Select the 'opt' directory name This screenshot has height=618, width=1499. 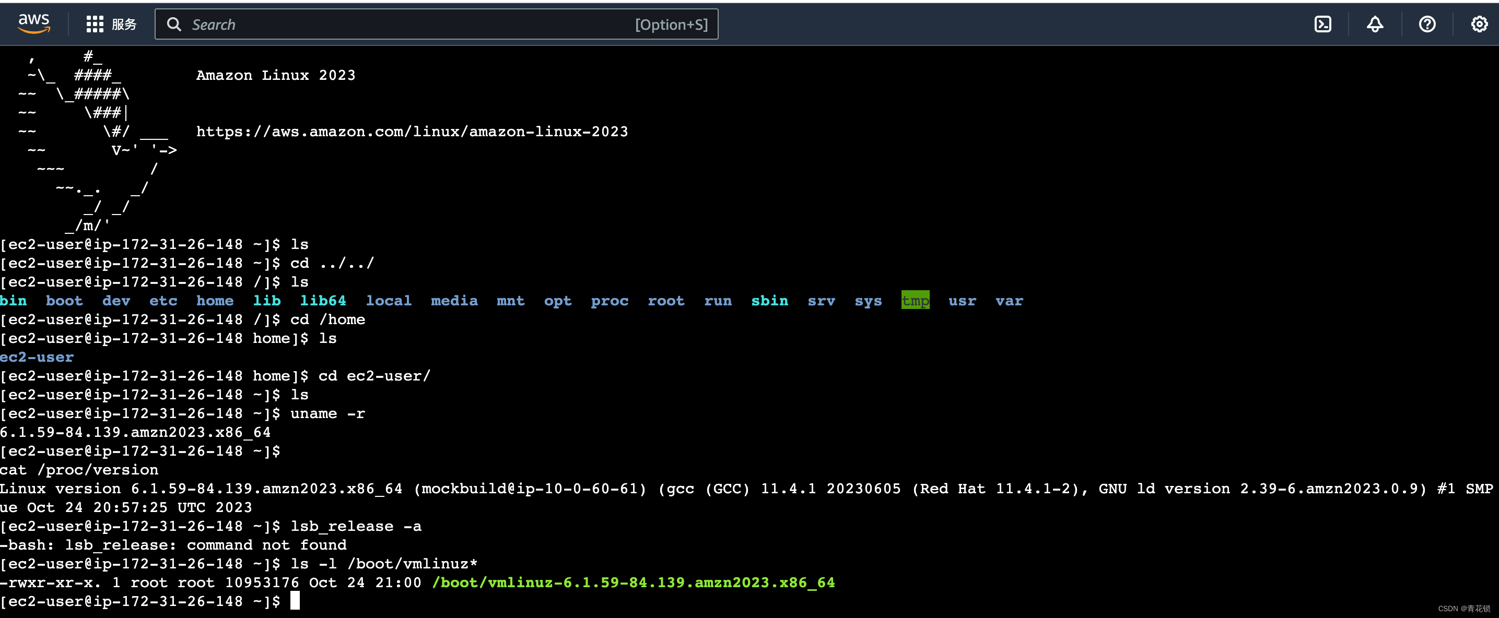click(x=558, y=301)
